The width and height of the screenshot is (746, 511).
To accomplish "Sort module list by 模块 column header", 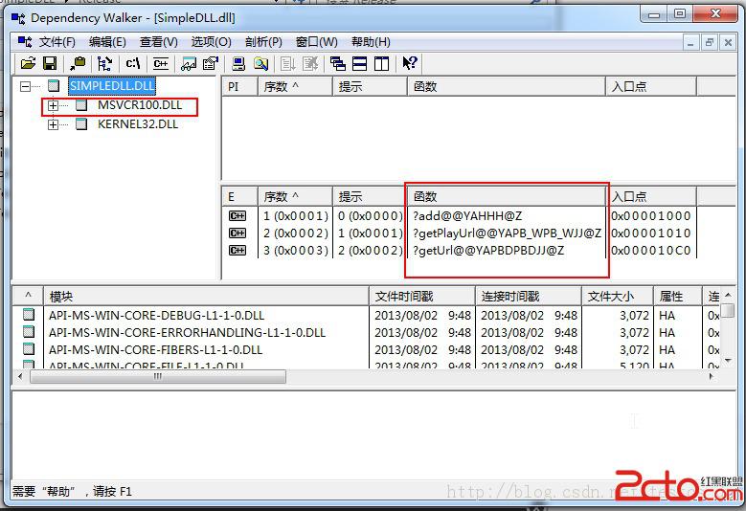I will pos(207,297).
